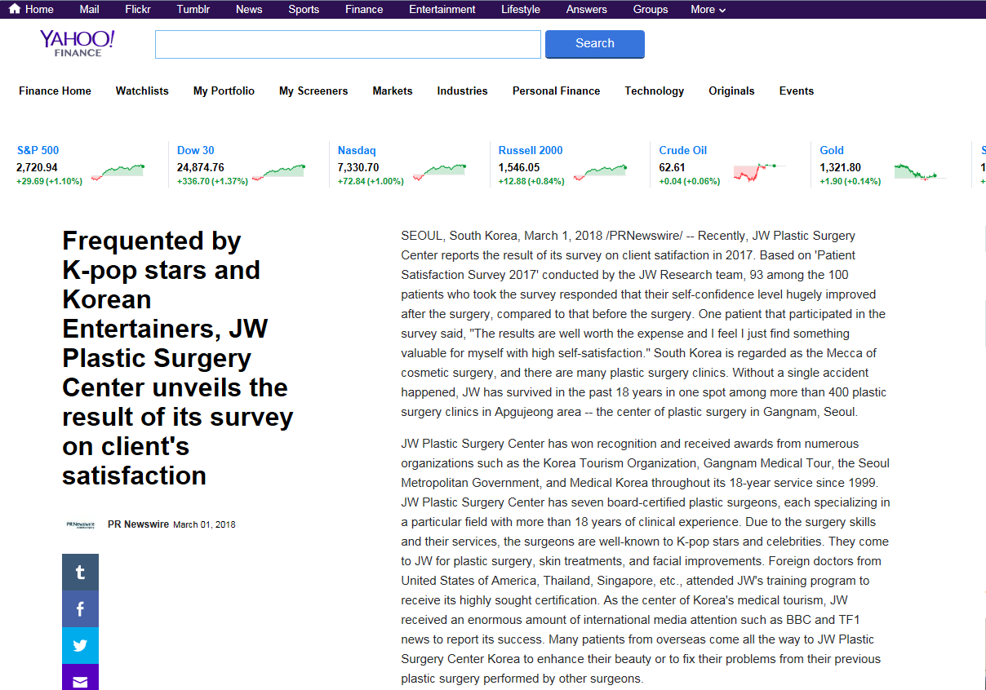Click the blue Search button
Image resolution: width=986 pixels, height=690 pixels.
[x=595, y=44]
